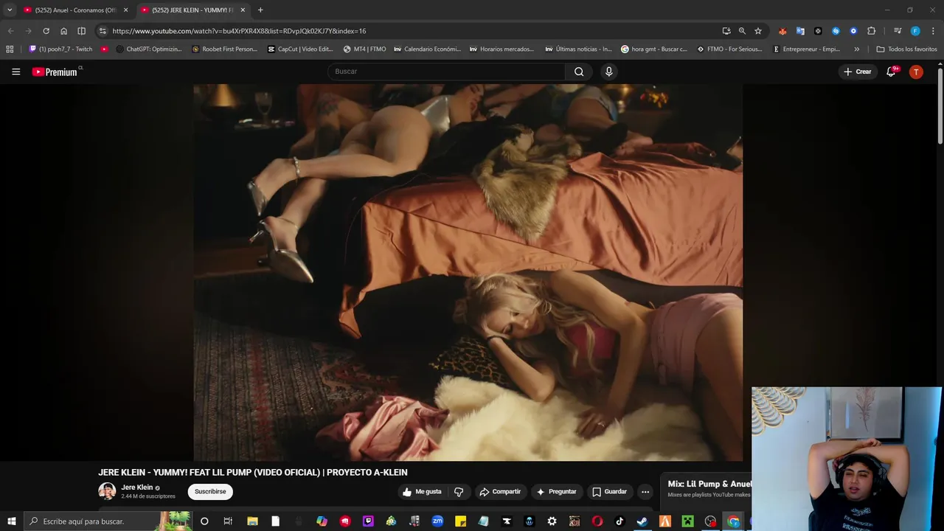Click the Compartir share button
944x531 pixels.
point(500,492)
